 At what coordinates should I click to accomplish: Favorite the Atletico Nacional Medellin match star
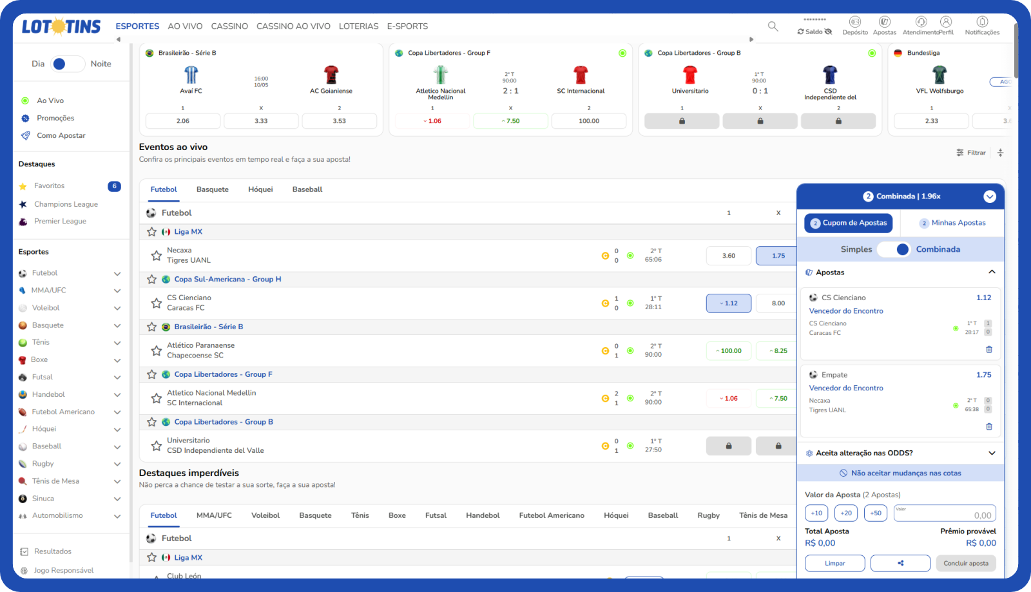(x=156, y=398)
